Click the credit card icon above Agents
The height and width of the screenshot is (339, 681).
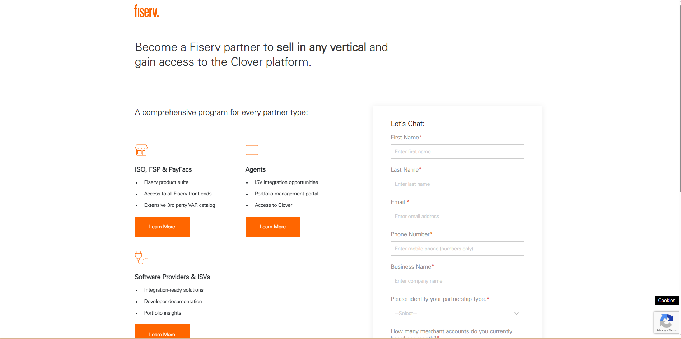(x=252, y=150)
